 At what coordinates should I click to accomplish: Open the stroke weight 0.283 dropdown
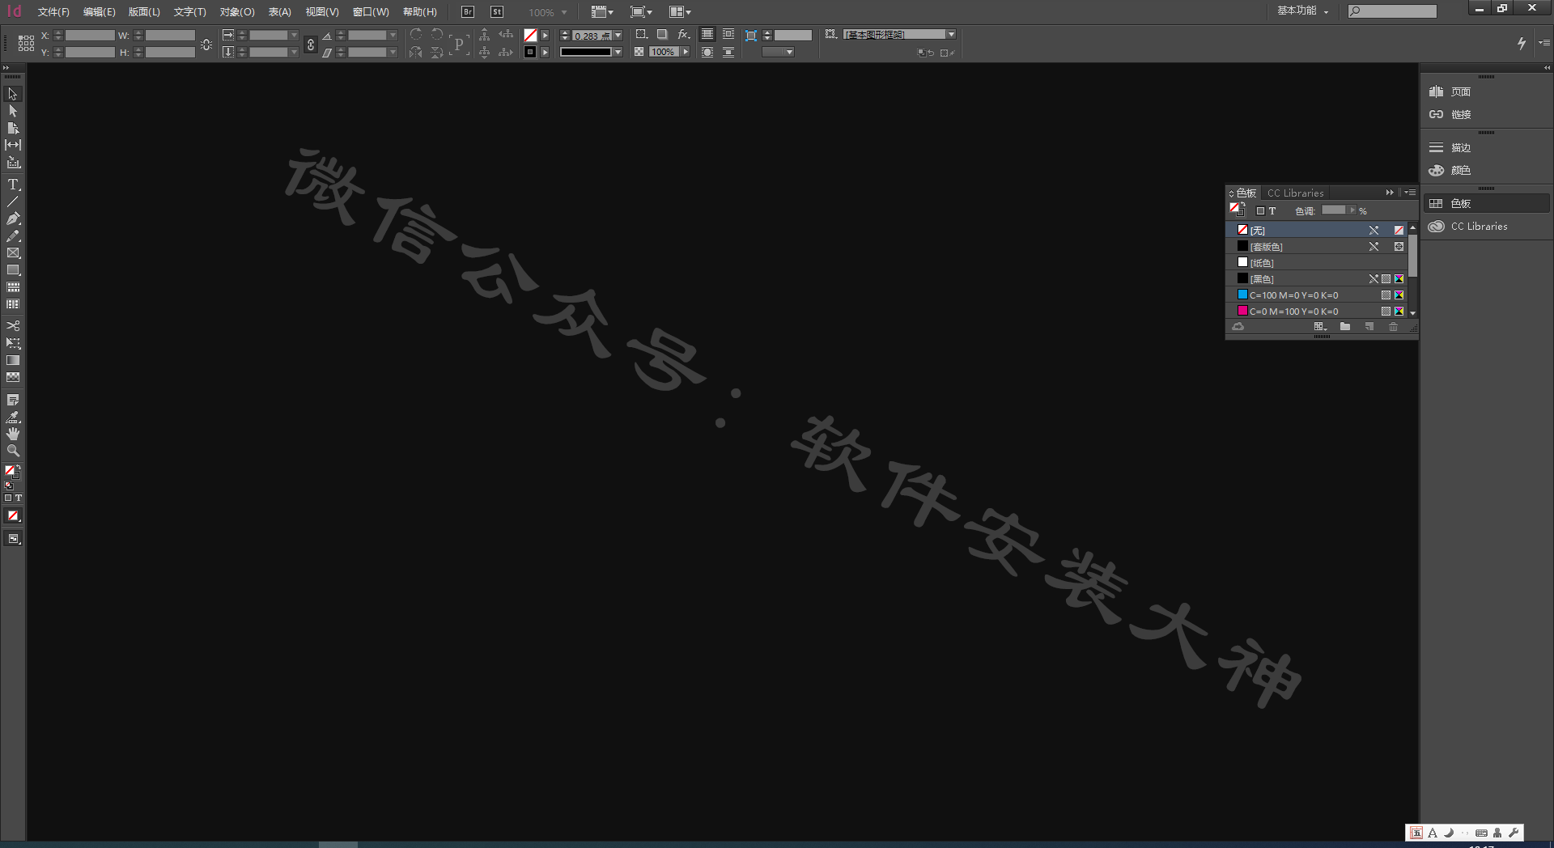618,35
